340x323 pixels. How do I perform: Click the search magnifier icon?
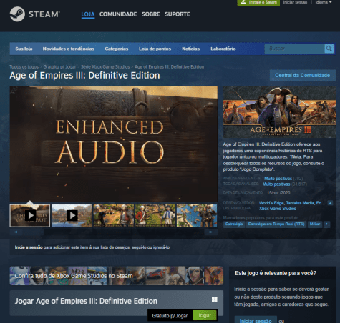click(329, 49)
